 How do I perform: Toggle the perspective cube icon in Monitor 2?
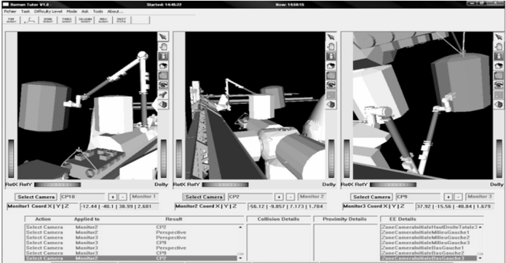[331, 105]
